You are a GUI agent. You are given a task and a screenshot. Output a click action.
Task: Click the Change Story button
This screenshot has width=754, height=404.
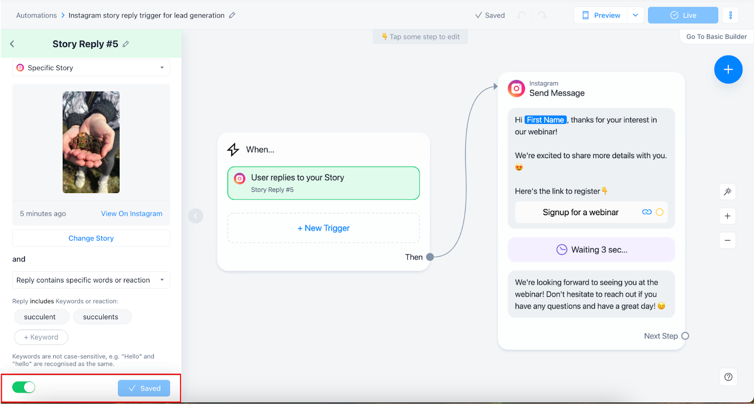click(91, 238)
